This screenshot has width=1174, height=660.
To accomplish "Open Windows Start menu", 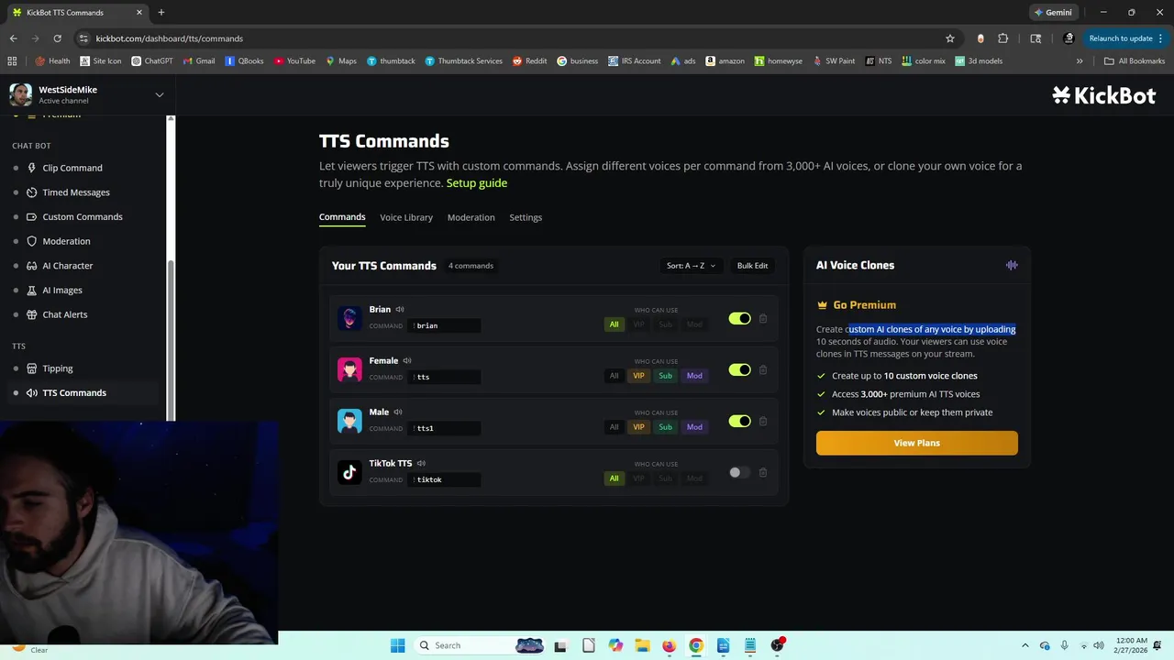I will pyautogui.click(x=397, y=645).
